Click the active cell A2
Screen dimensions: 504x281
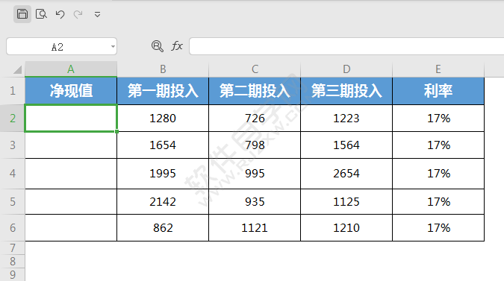point(71,119)
